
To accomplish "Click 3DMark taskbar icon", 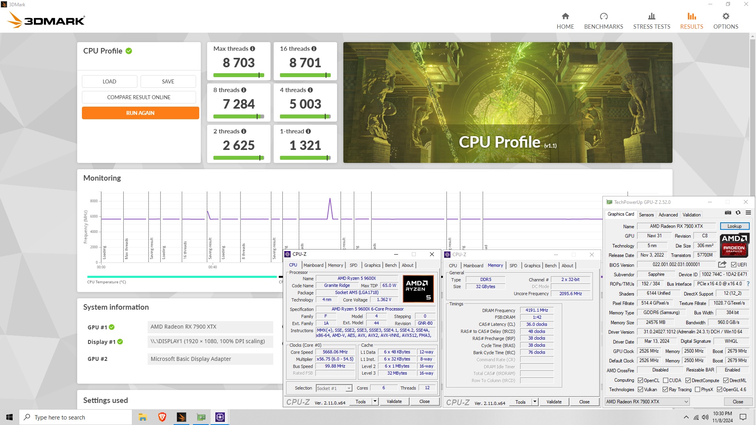I will point(181,417).
